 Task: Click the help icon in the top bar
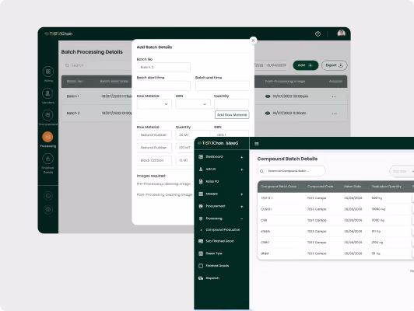click(318, 33)
